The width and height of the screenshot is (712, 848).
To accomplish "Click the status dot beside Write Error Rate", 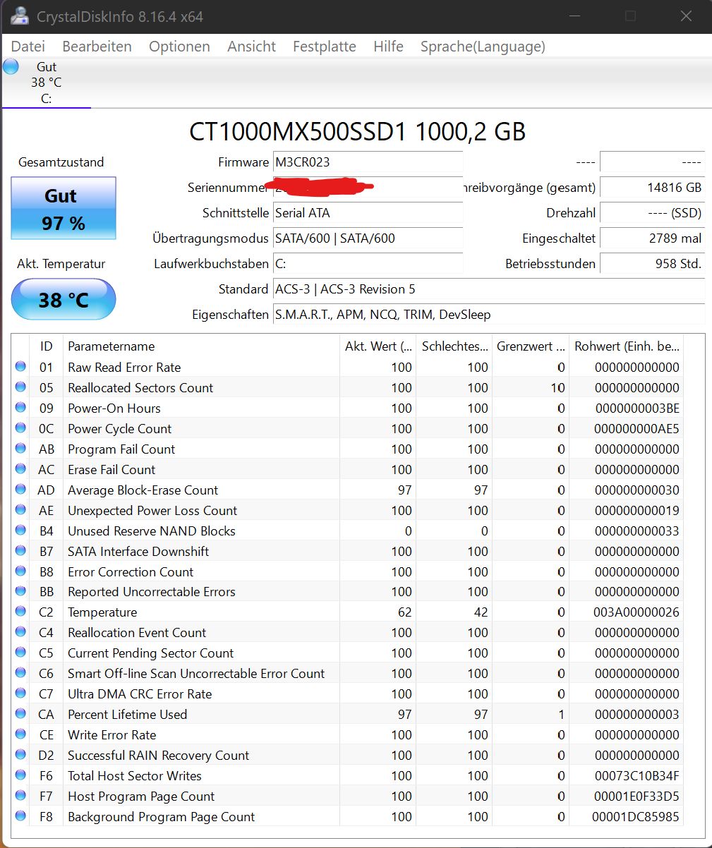I will pos(20,734).
